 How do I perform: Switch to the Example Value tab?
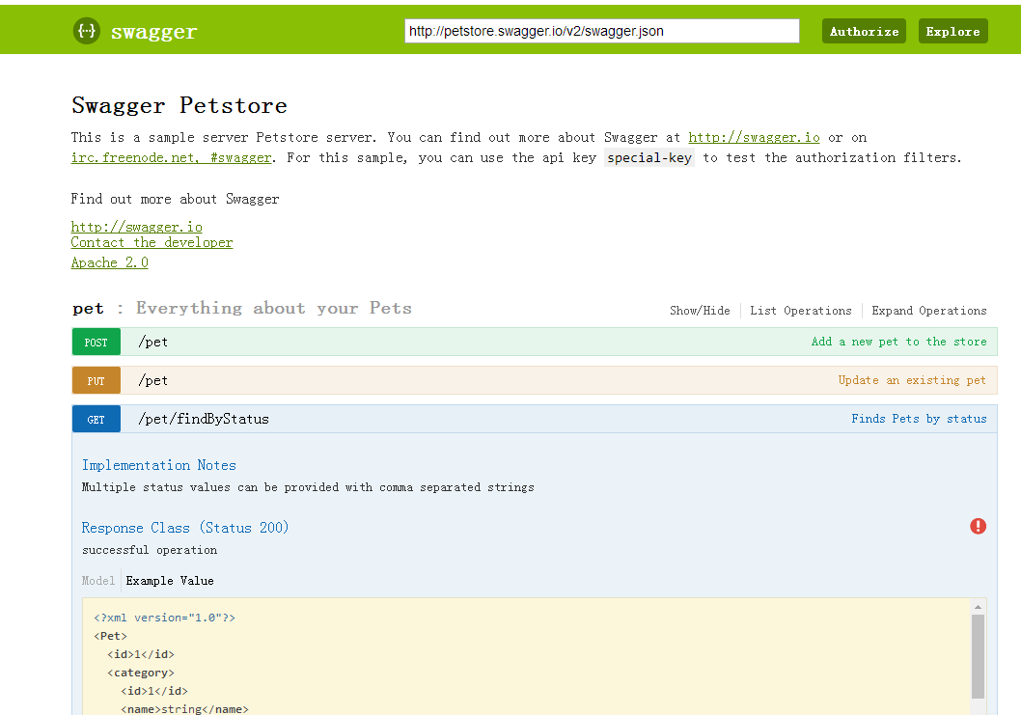(x=170, y=580)
